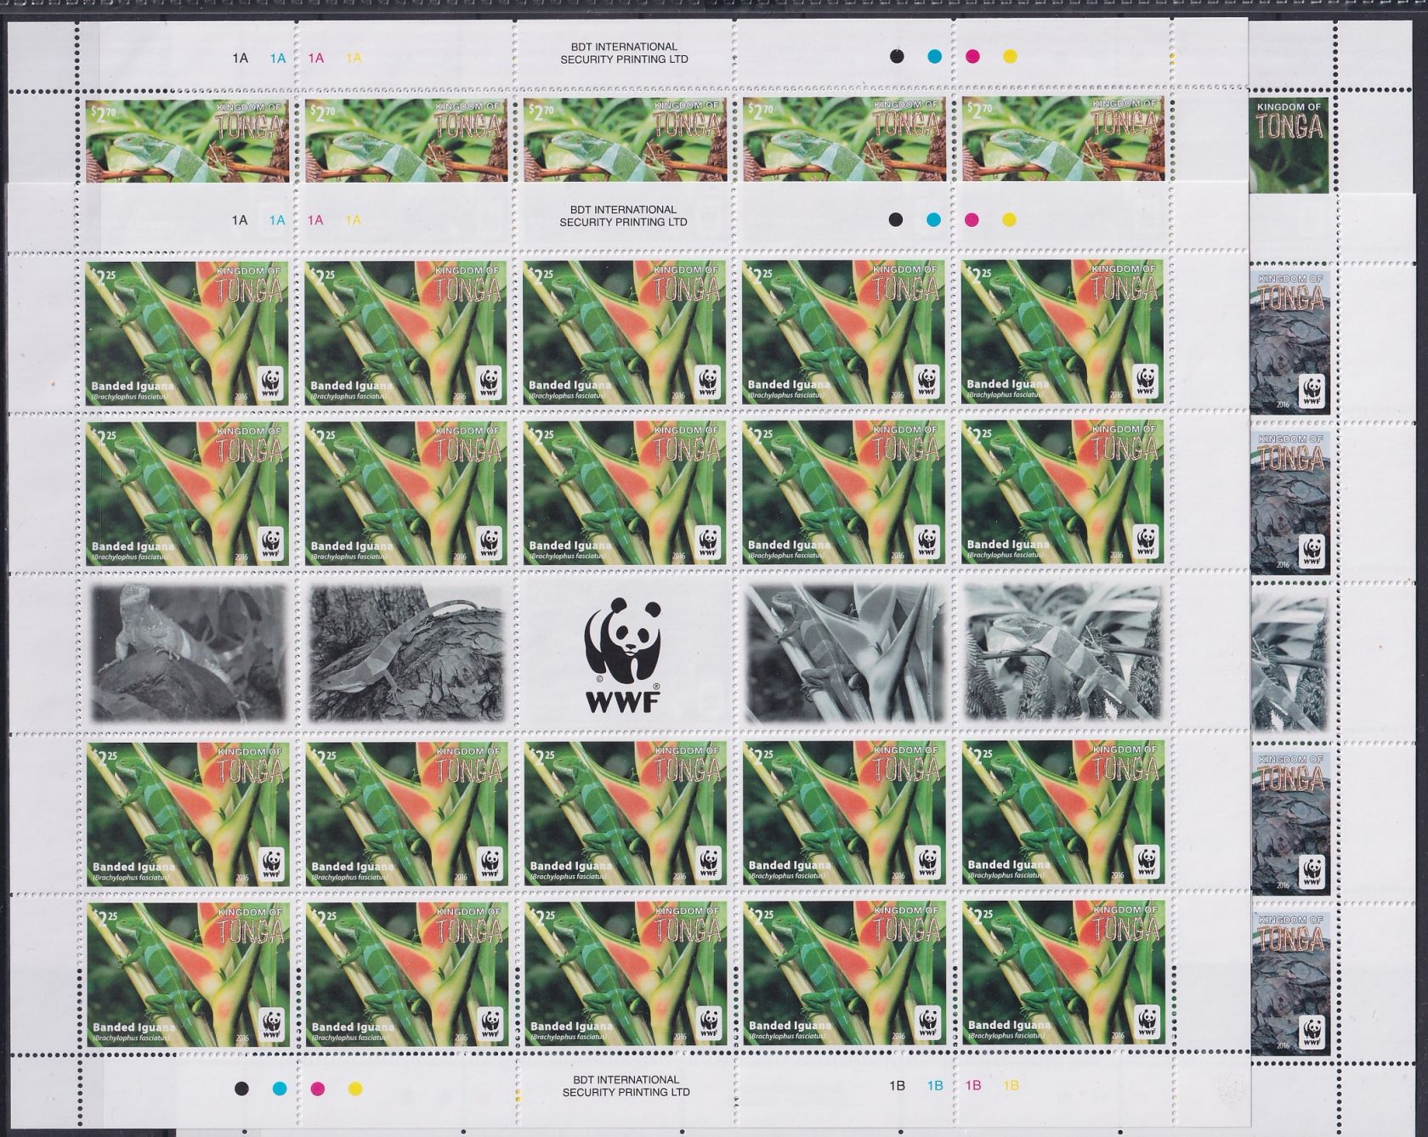The width and height of the screenshot is (1428, 1137).
Task: Select the yellow '1B' plate number
Action: click(x=1011, y=1085)
